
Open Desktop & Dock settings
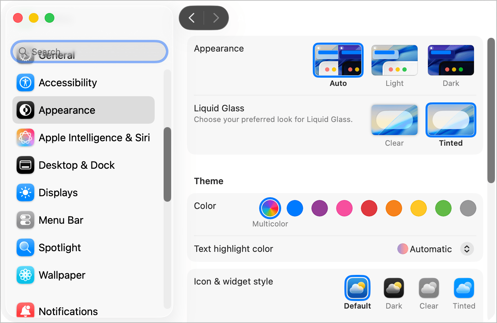(x=77, y=165)
